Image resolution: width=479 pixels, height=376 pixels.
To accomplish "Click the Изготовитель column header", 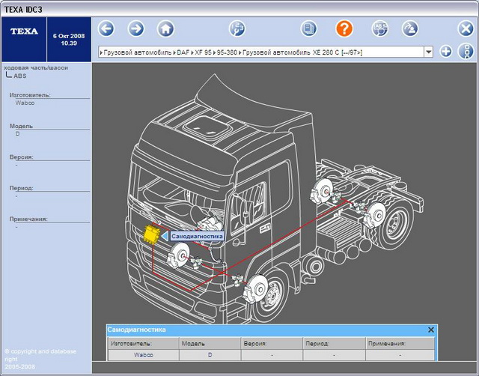I will click(144, 344).
